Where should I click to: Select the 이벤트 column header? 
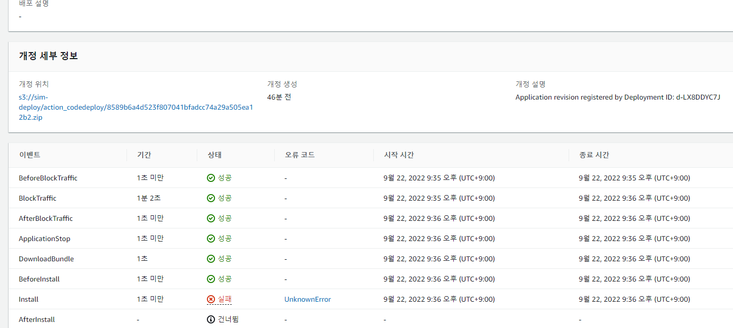point(30,155)
